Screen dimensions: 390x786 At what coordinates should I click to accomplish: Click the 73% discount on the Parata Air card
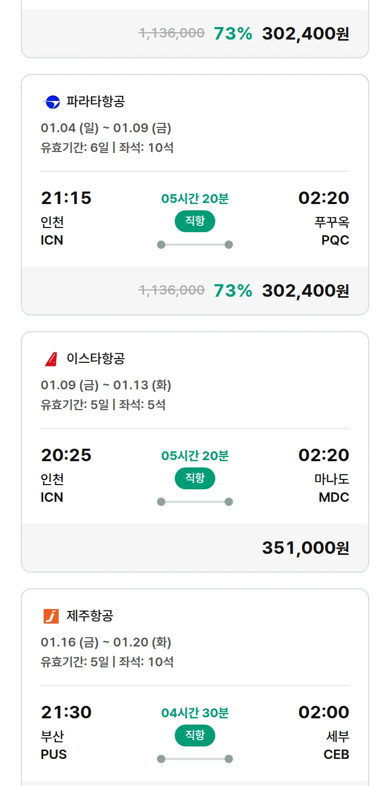click(x=233, y=290)
